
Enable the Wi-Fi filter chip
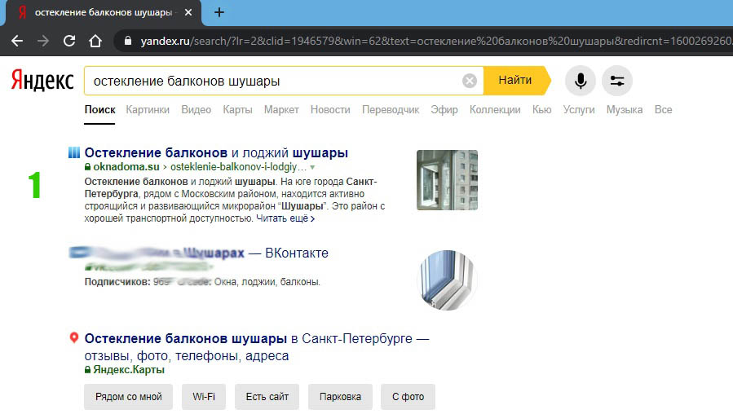click(204, 397)
